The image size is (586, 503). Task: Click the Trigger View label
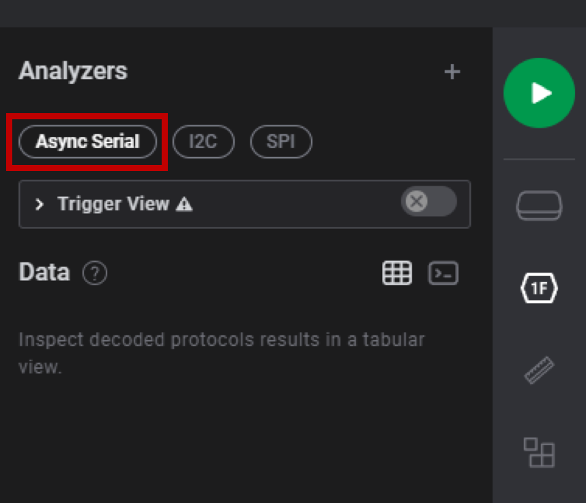[114, 204]
